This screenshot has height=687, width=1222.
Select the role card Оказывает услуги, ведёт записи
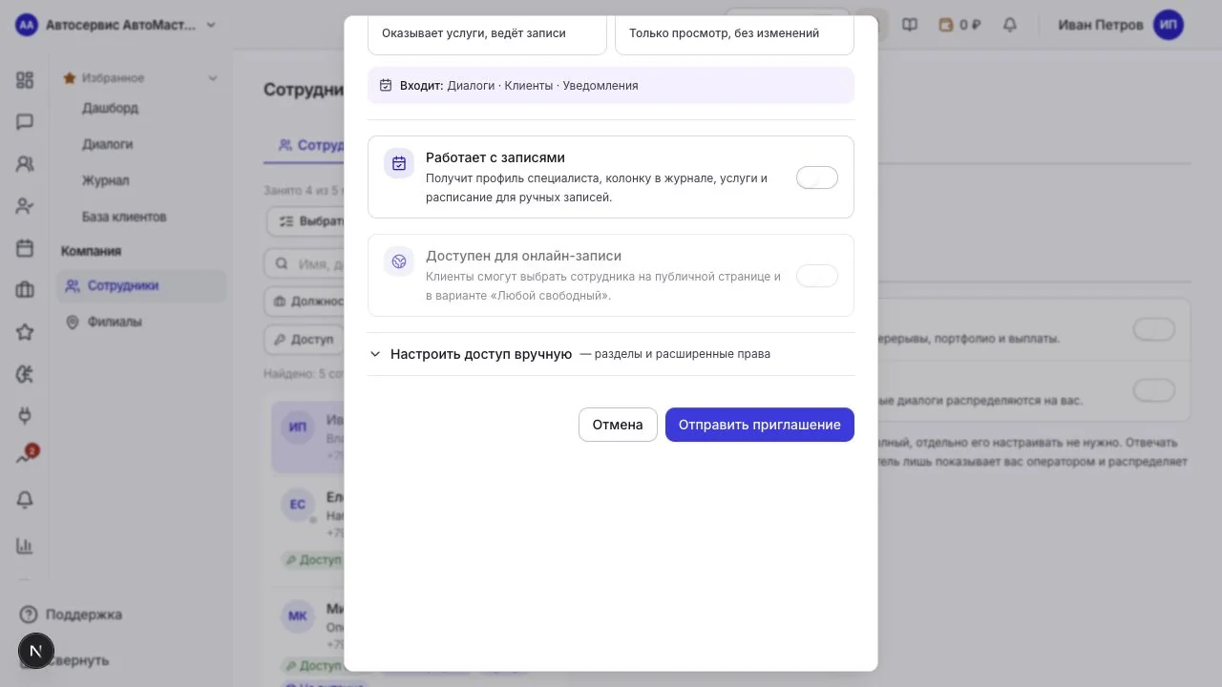[x=487, y=33]
